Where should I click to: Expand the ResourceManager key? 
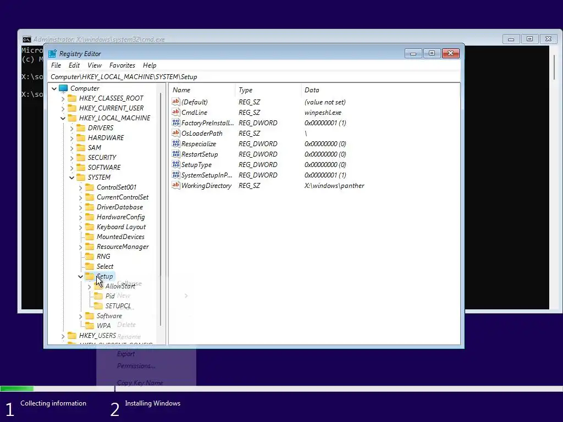(80, 247)
